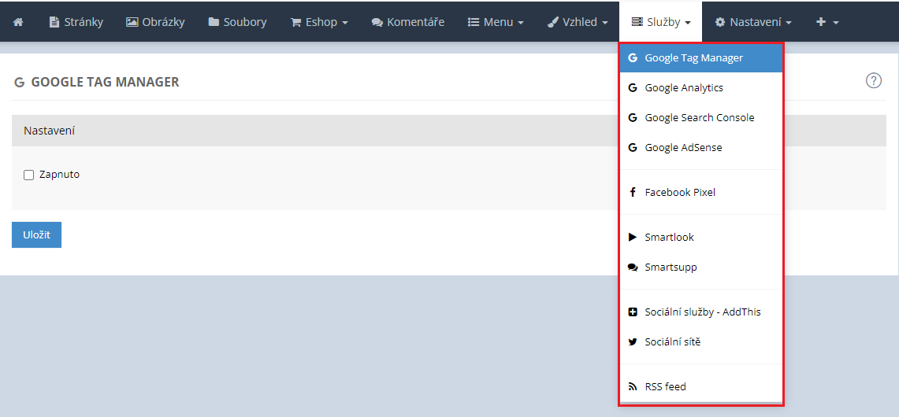Click the RSS feed icon

click(x=632, y=386)
